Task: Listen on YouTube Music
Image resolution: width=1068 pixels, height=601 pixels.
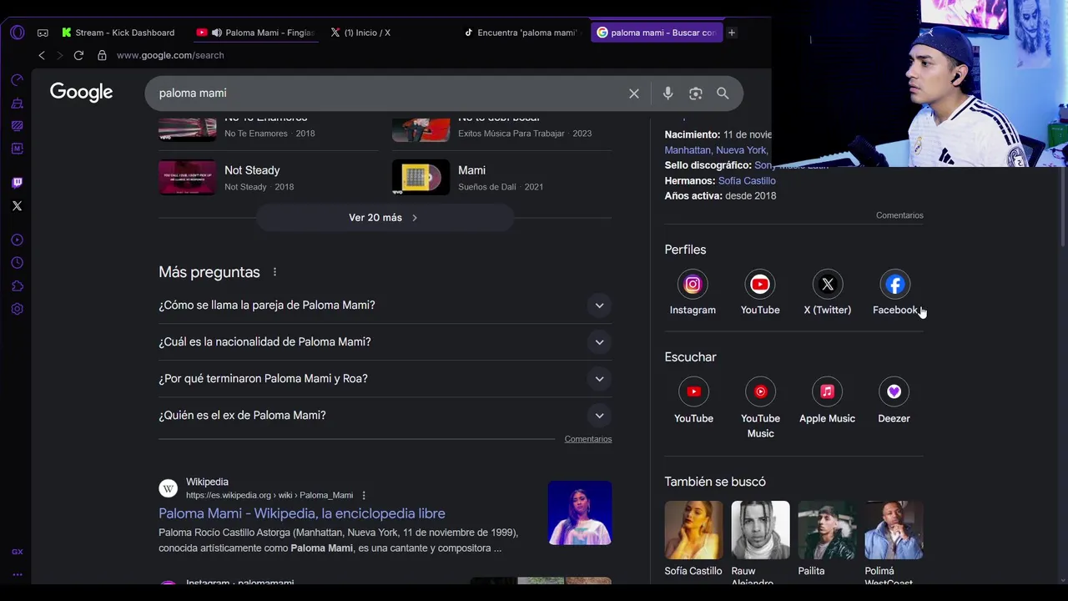Action: [x=760, y=391]
